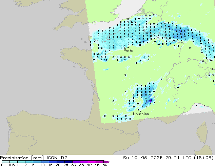Click the legend value 0.1

point(4,165)
